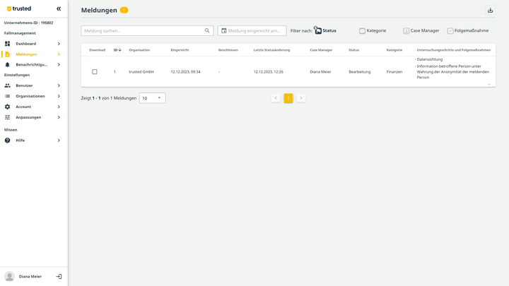Image resolution: width=509 pixels, height=286 pixels.
Task: Click the Meldung suchen search field
Action: [x=141, y=31]
